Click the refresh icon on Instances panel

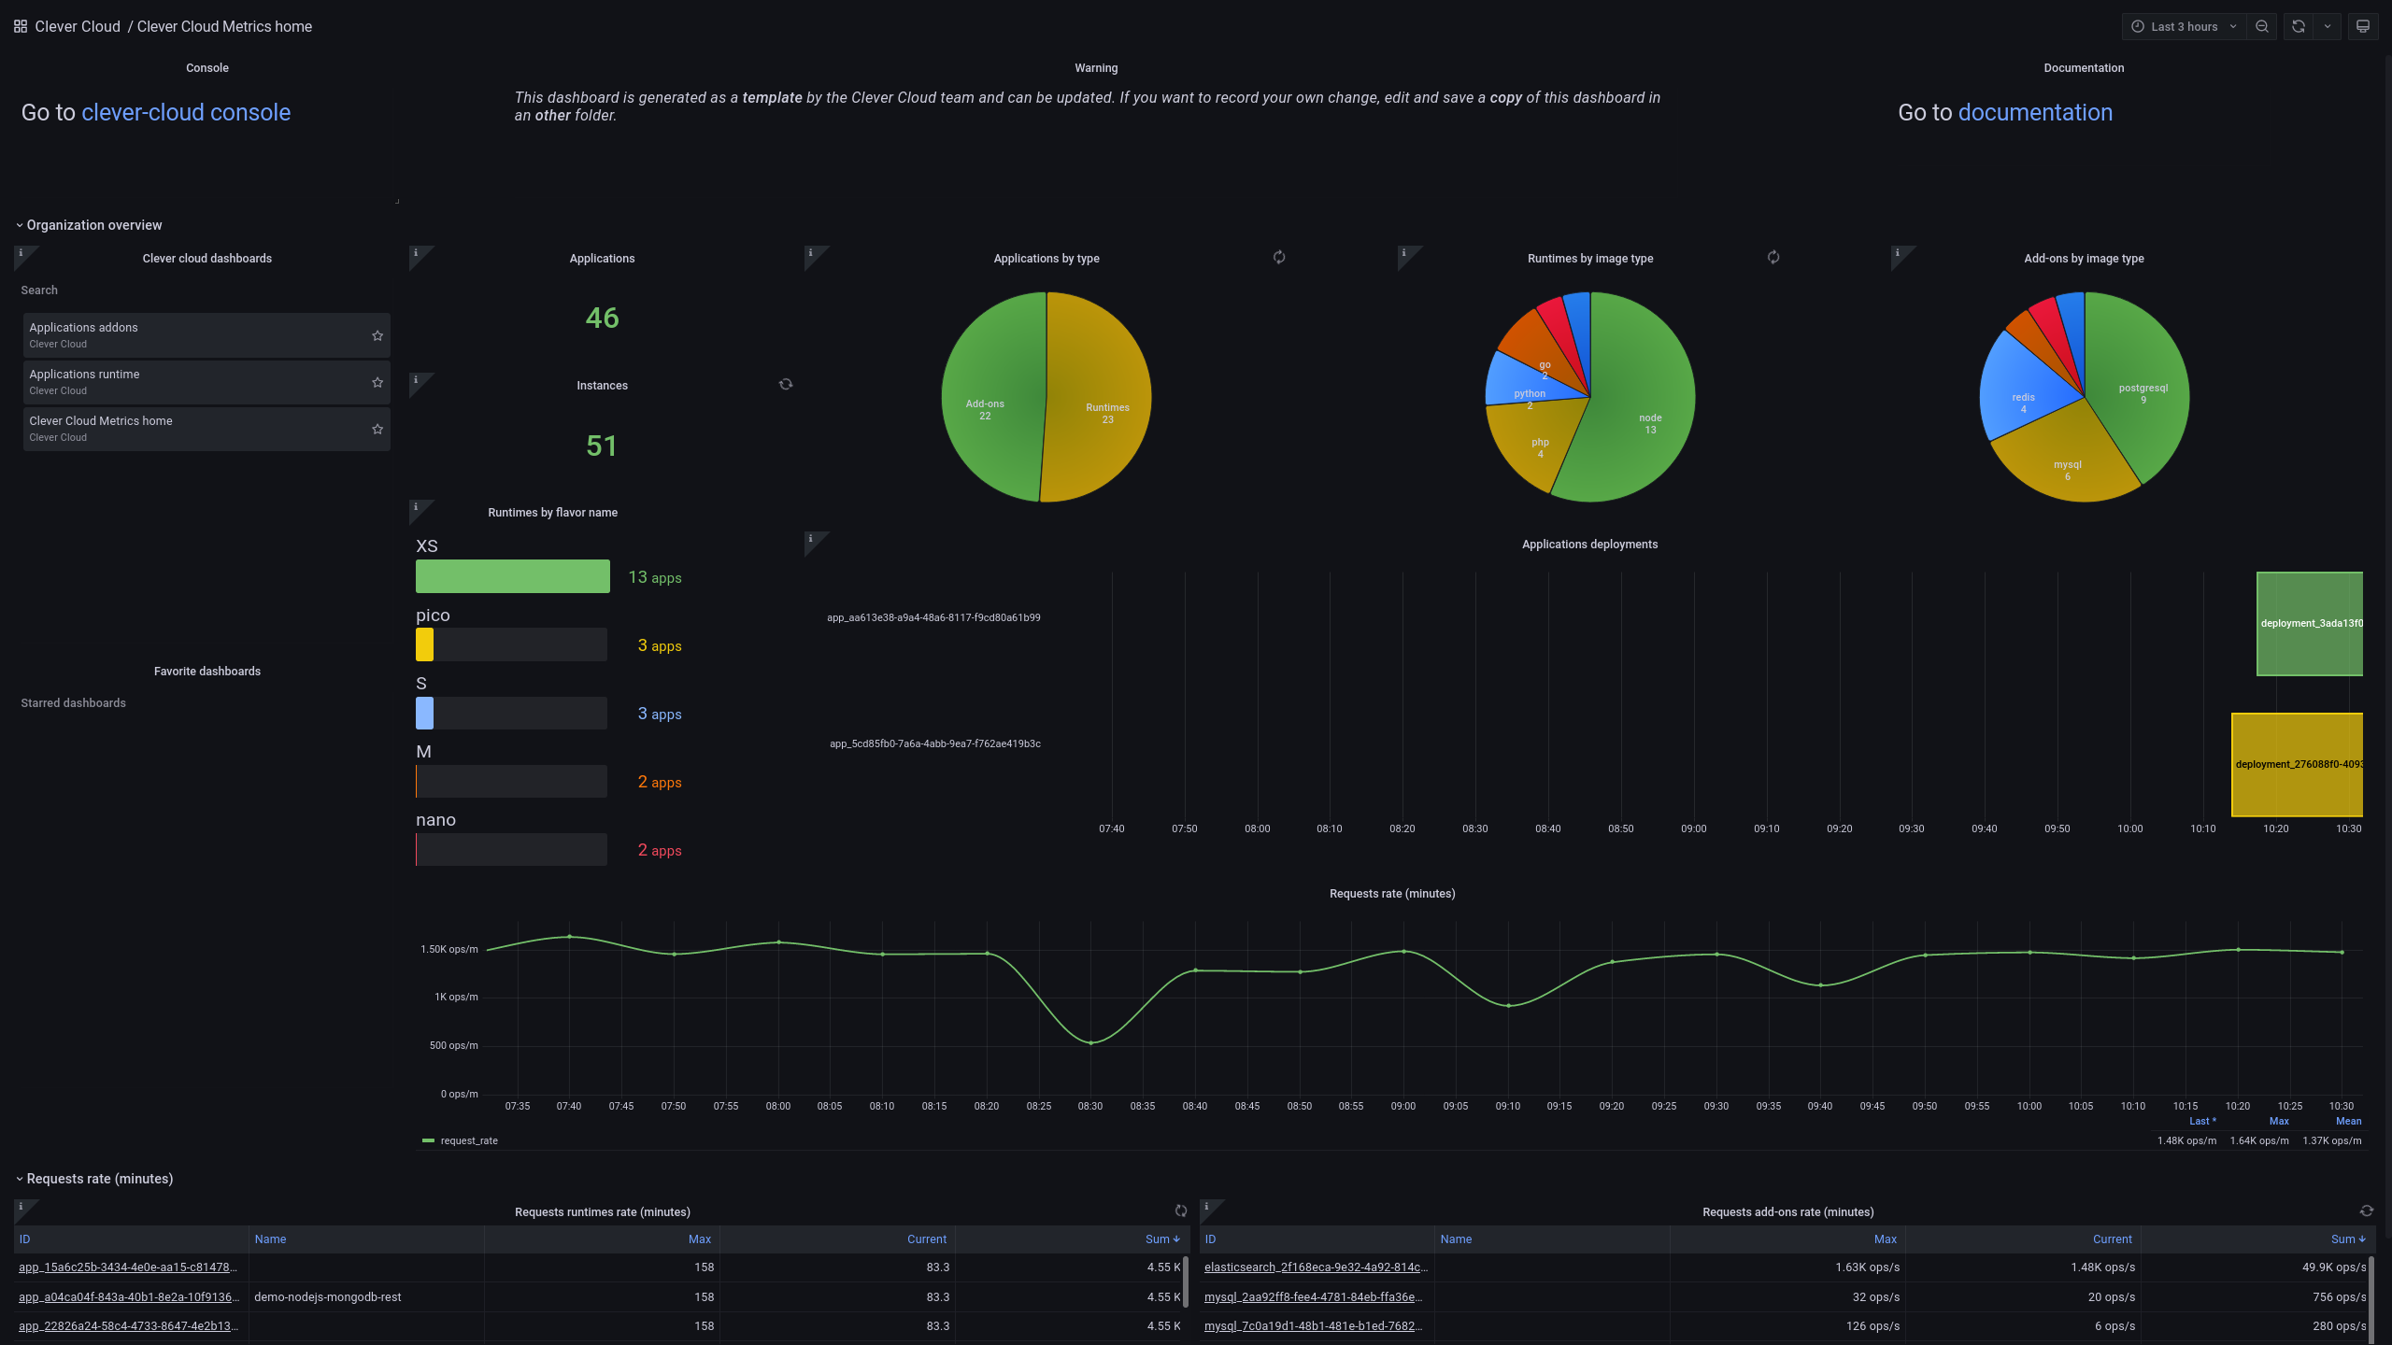(x=785, y=384)
